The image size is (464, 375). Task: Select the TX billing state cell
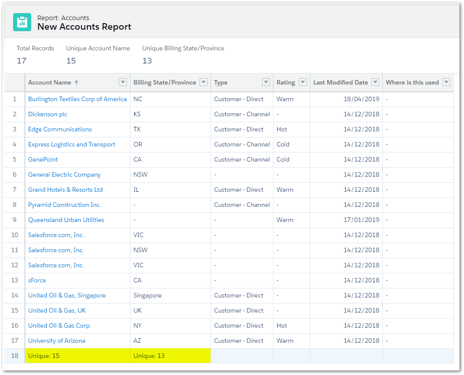pos(170,129)
